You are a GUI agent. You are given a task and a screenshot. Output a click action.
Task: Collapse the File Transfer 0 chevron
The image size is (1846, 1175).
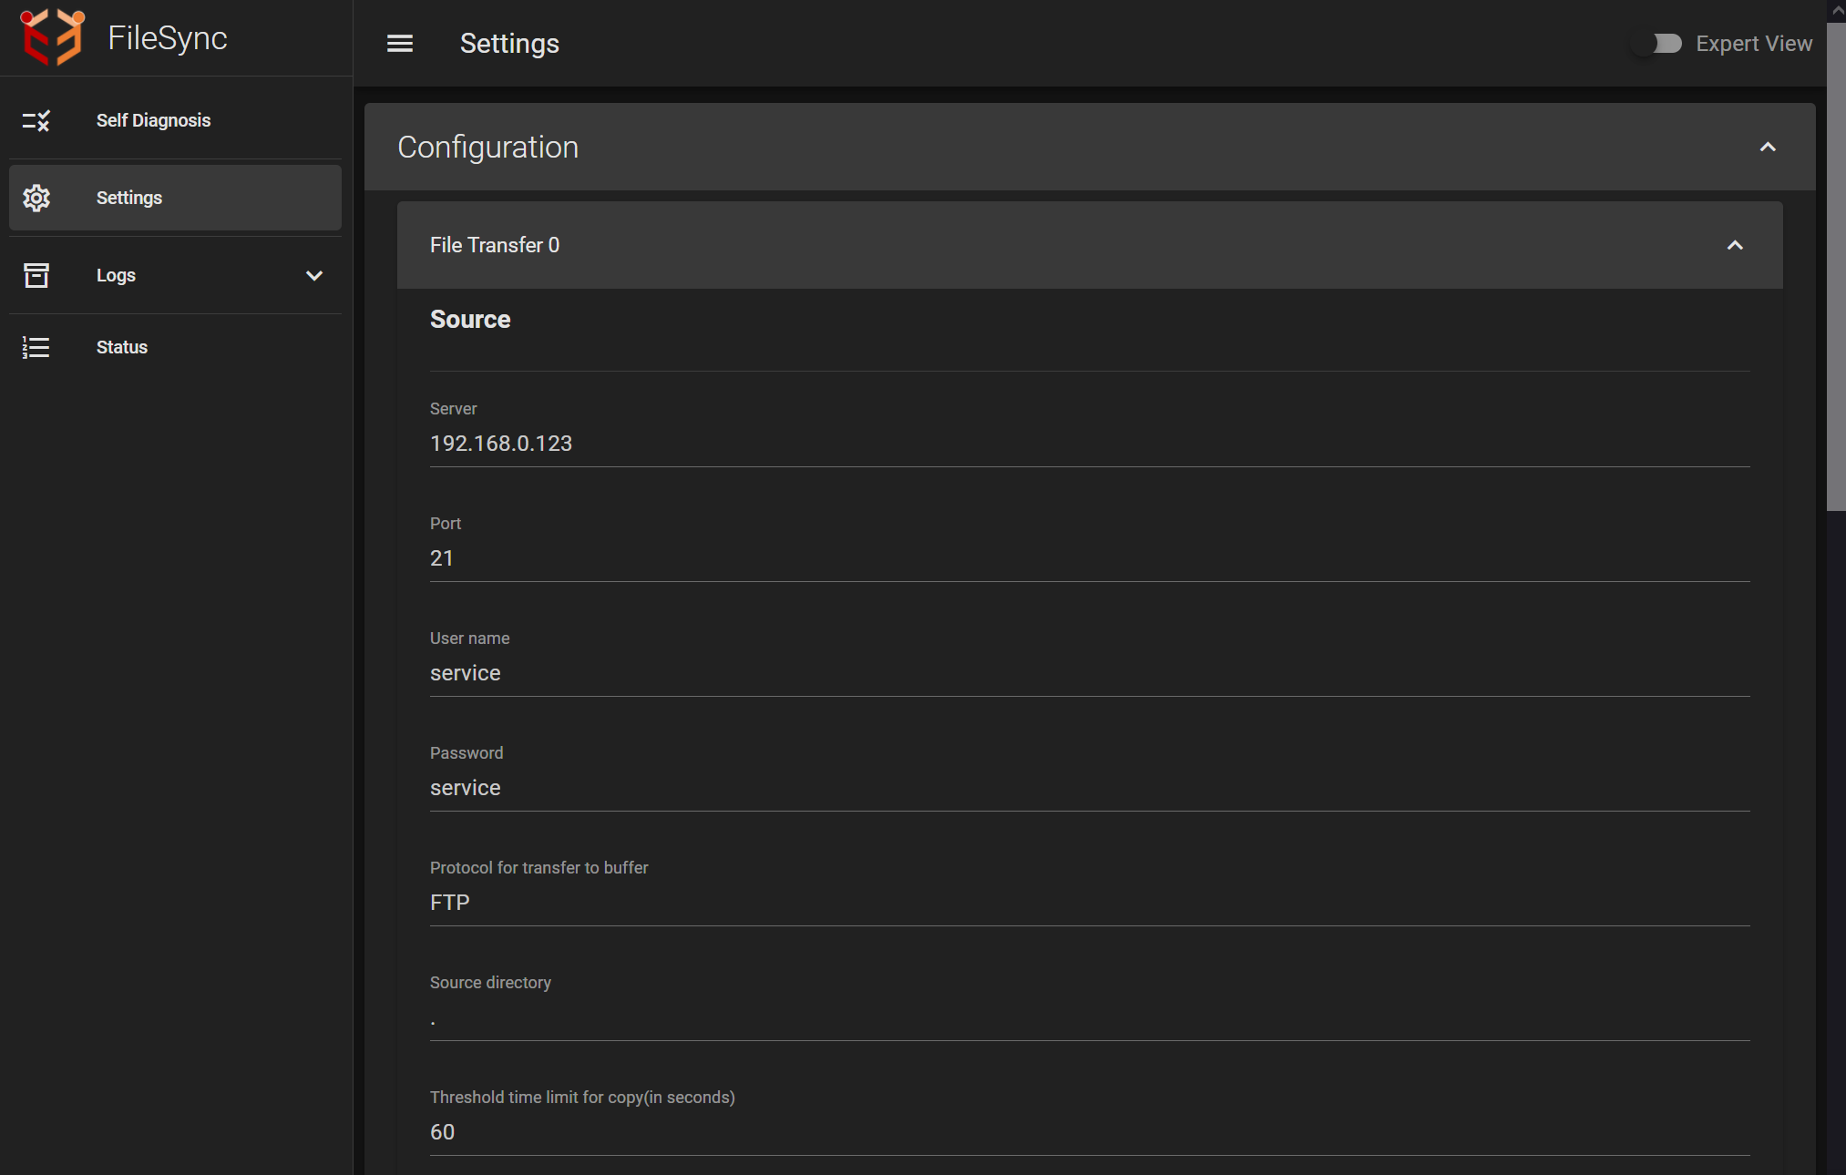pyautogui.click(x=1735, y=245)
